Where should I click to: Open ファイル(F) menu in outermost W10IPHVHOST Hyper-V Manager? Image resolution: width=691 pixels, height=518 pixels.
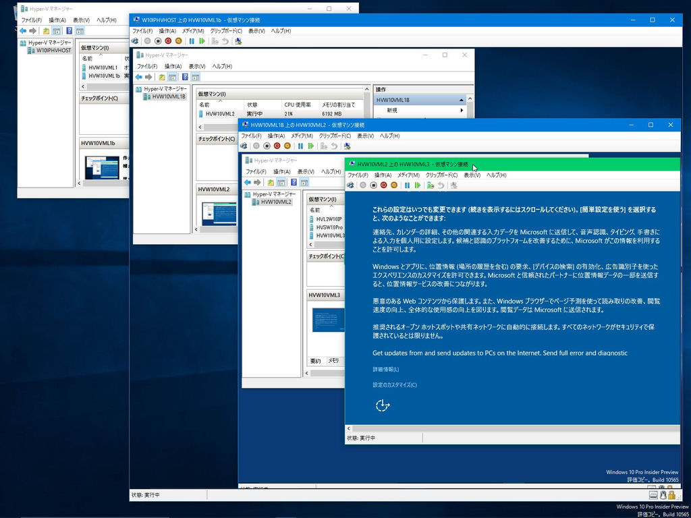tap(31, 20)
